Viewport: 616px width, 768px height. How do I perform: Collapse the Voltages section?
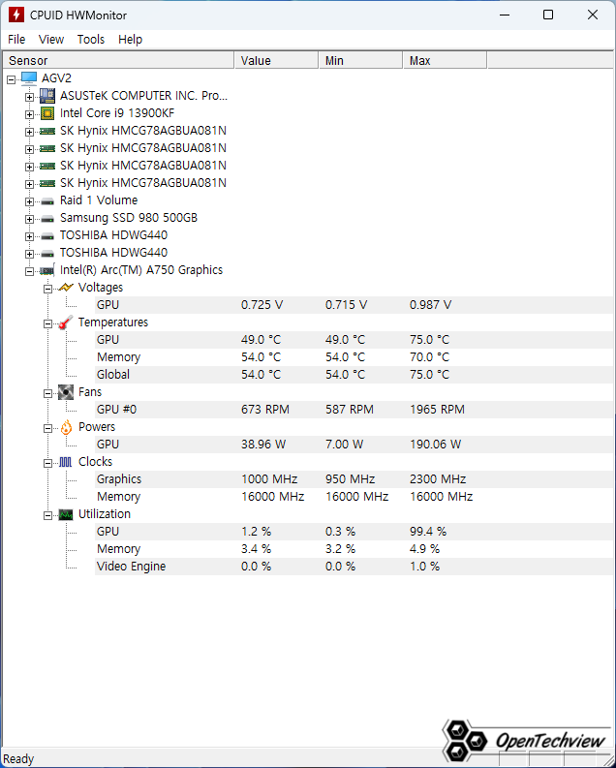pos(47,289)
